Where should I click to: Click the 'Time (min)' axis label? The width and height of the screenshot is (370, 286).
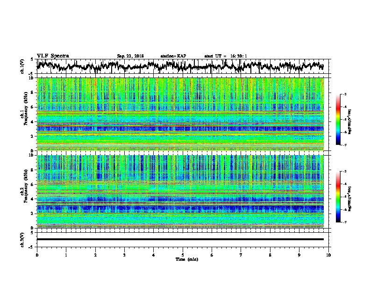click(x=187, y=259)
